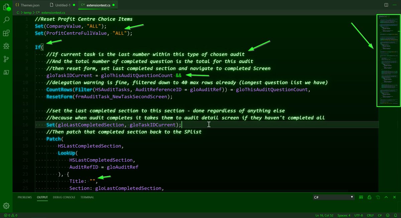
Task: Click ProfitCentreFullValue on line 3
Action: [76, 33]
